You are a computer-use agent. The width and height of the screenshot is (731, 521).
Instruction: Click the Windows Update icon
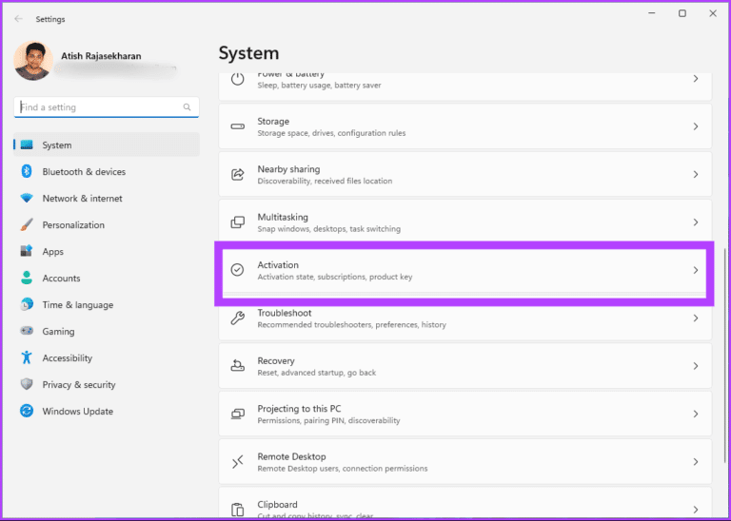click(x=26, y=412)
